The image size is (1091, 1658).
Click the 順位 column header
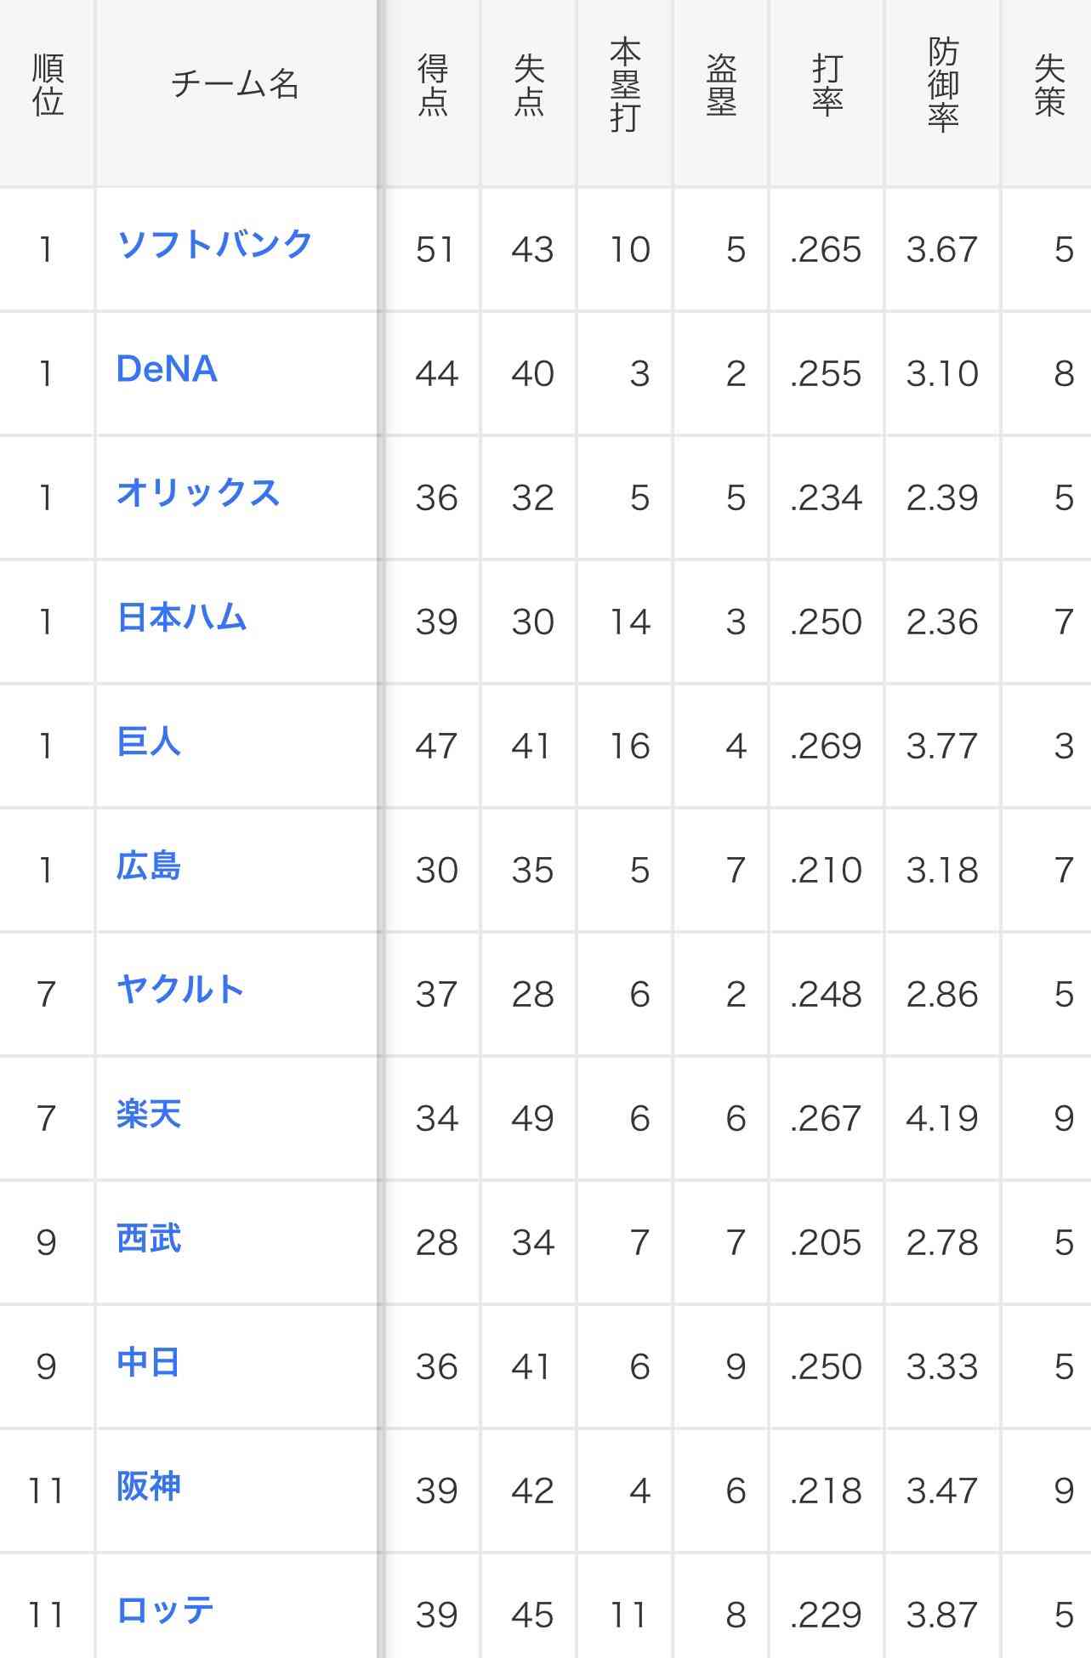pyautogui.click(x=48, y=84)
